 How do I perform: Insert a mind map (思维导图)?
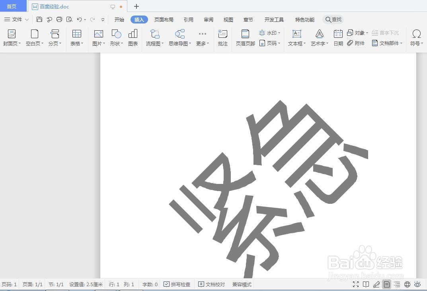point(180,37)
